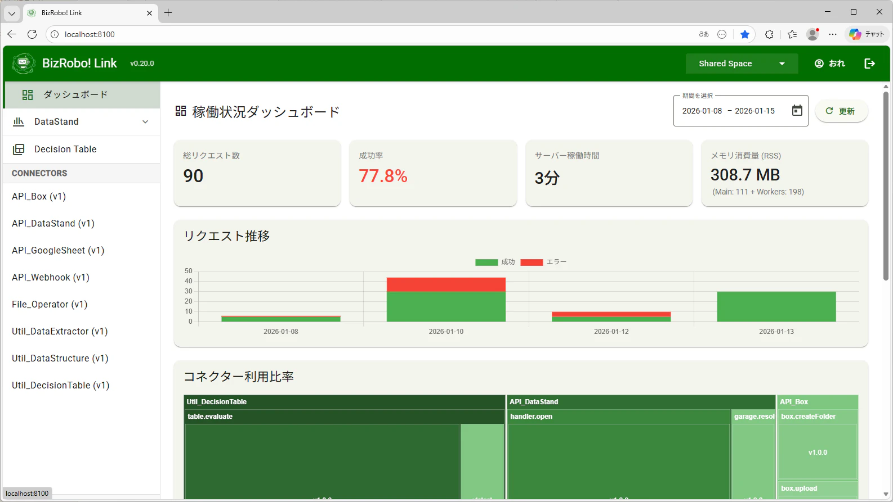Screen dimensions: 893x502
Task: Click the start date 2026-01-08 field
Action: click(702, 111)
